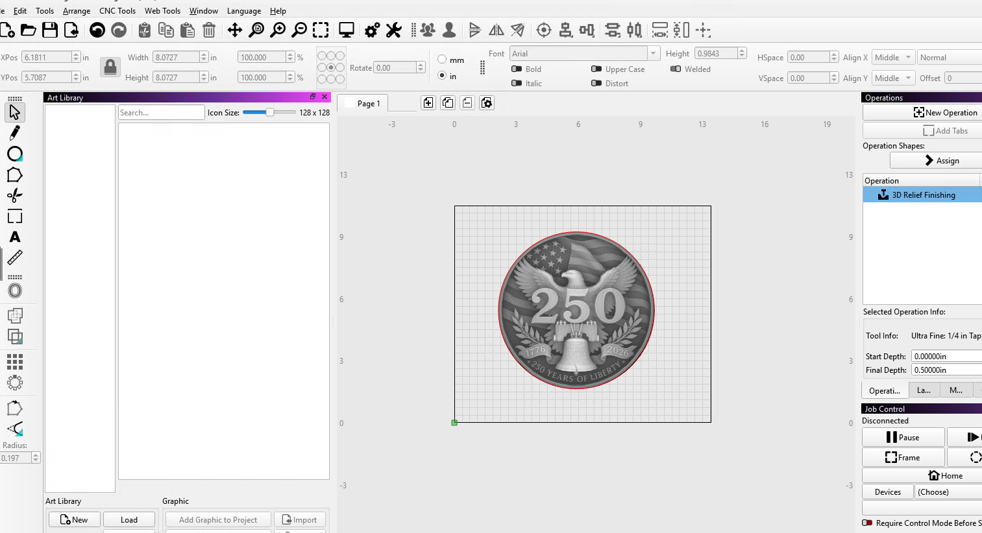Click the Home button
The width and height of the screenshot is (982, 533).
pyautogui.click(x=922, y=475)
